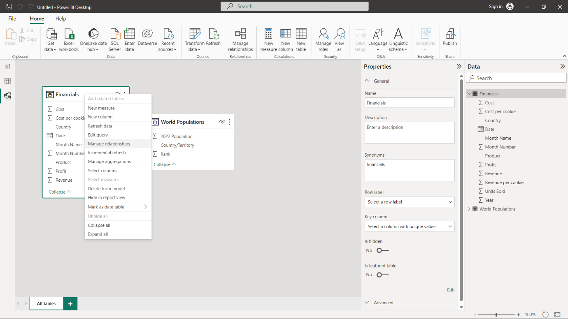Open the Key column dropdown
Screen dimensions: 568x319
[410, 227]
